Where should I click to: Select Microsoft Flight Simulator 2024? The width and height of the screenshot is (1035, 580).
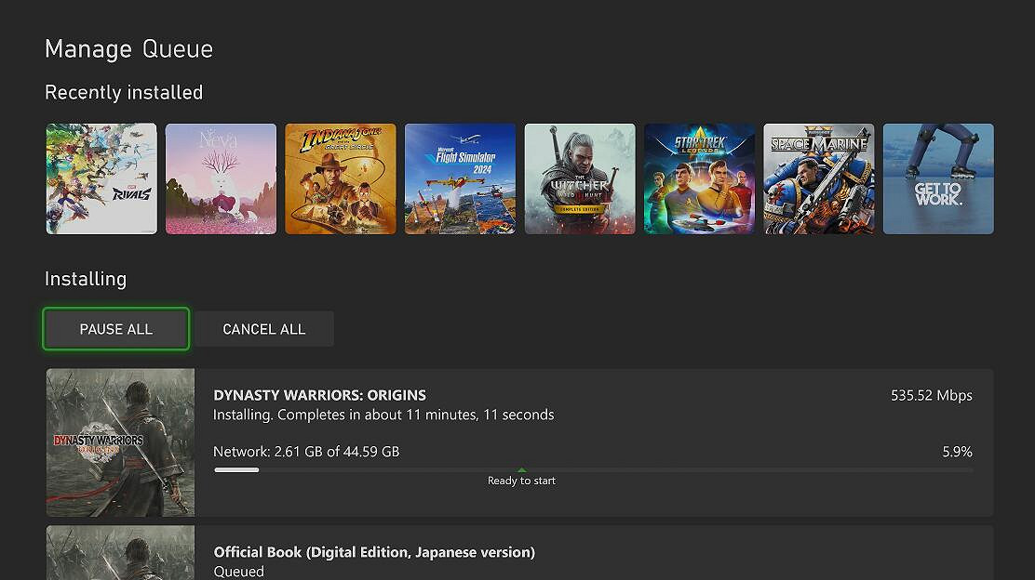[460, 178]
